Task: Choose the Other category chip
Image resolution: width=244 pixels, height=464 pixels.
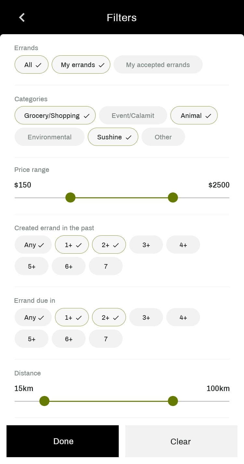Action: coord(163,137)
